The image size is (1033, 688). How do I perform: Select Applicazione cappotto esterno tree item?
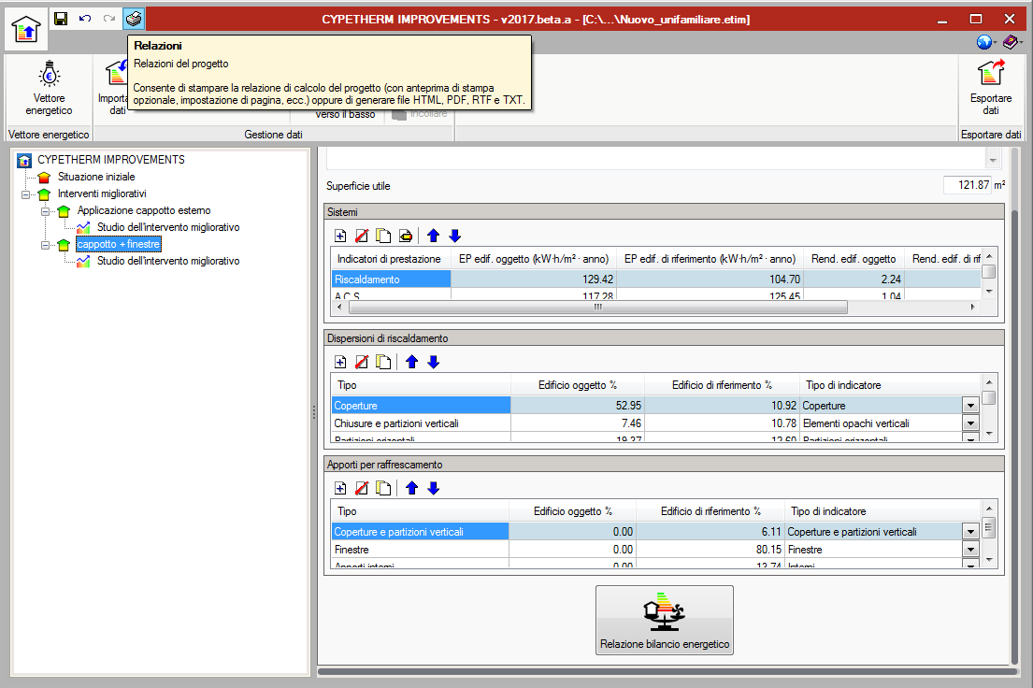pyautogui.click(x=144, y=210)
